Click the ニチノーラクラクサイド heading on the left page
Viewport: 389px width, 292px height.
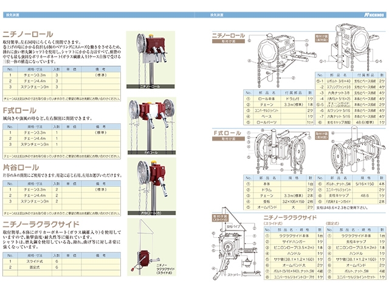pos(41,224)
